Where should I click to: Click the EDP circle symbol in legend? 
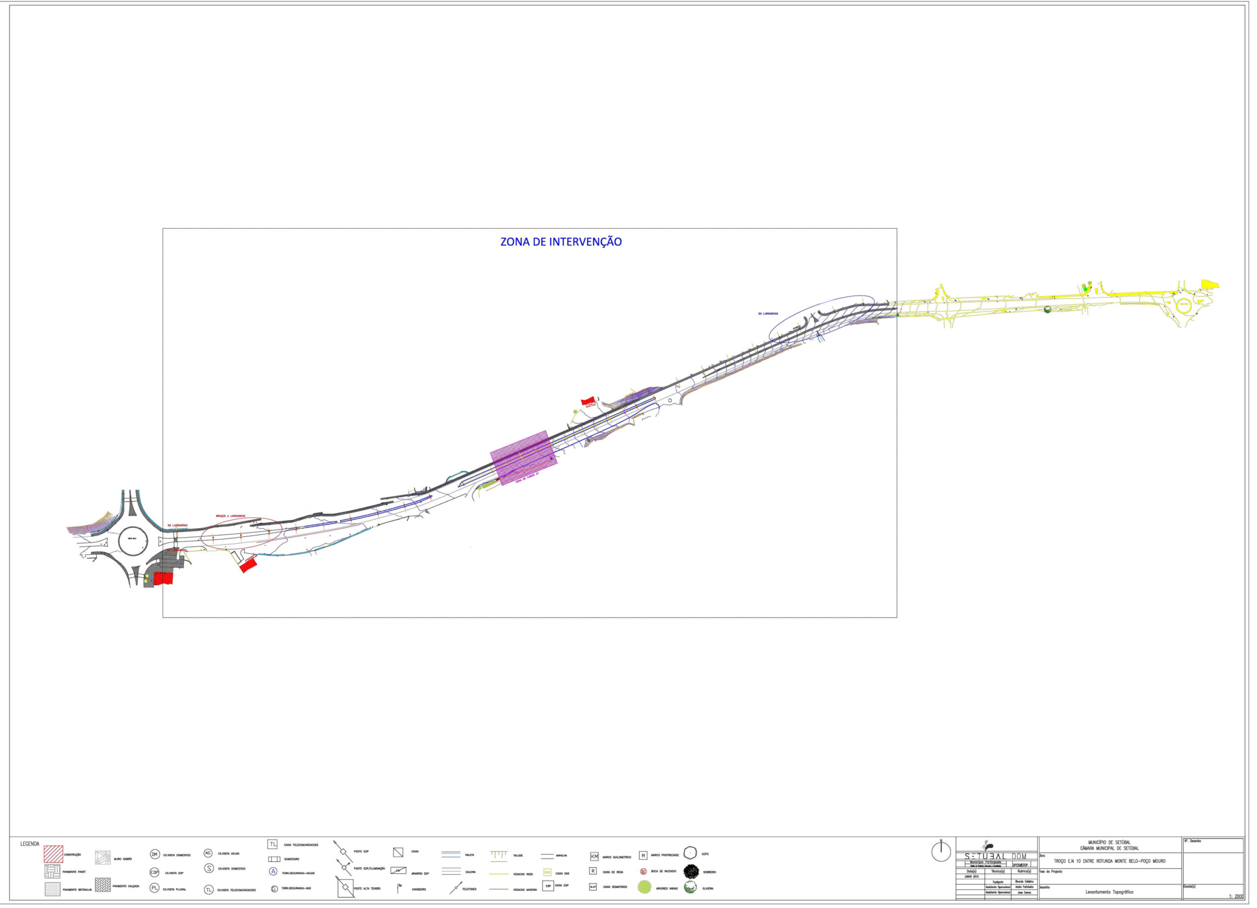coord(155,872)
